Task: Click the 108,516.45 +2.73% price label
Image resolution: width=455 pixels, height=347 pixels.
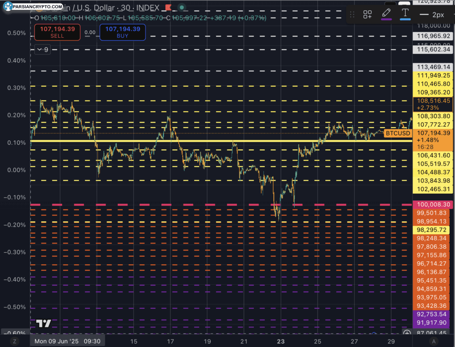Action: pyautogui.click(x=433, y=104)
